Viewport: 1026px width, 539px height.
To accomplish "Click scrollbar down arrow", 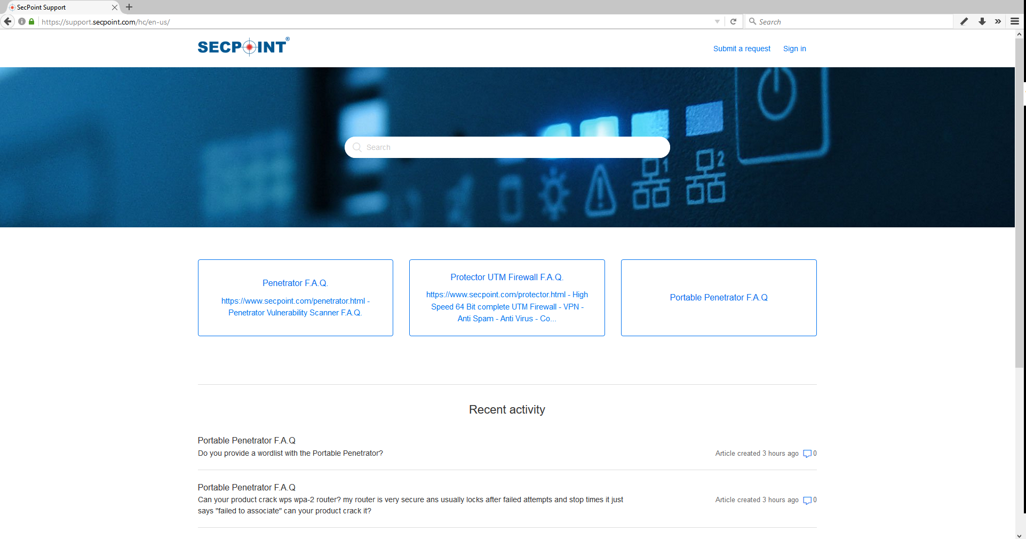I will click(1020, 535).
